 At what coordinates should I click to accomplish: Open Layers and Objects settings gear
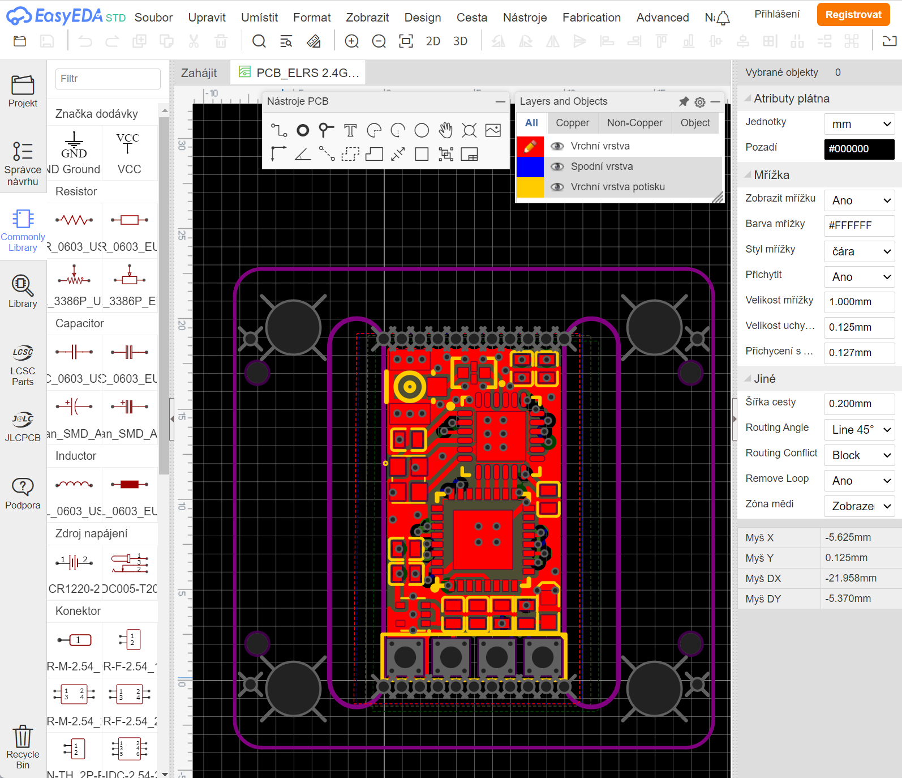click(x=700, y=102)
